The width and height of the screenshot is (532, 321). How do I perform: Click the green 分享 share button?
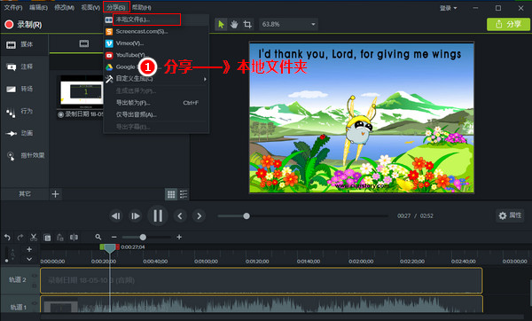click(x=508, y=24)
